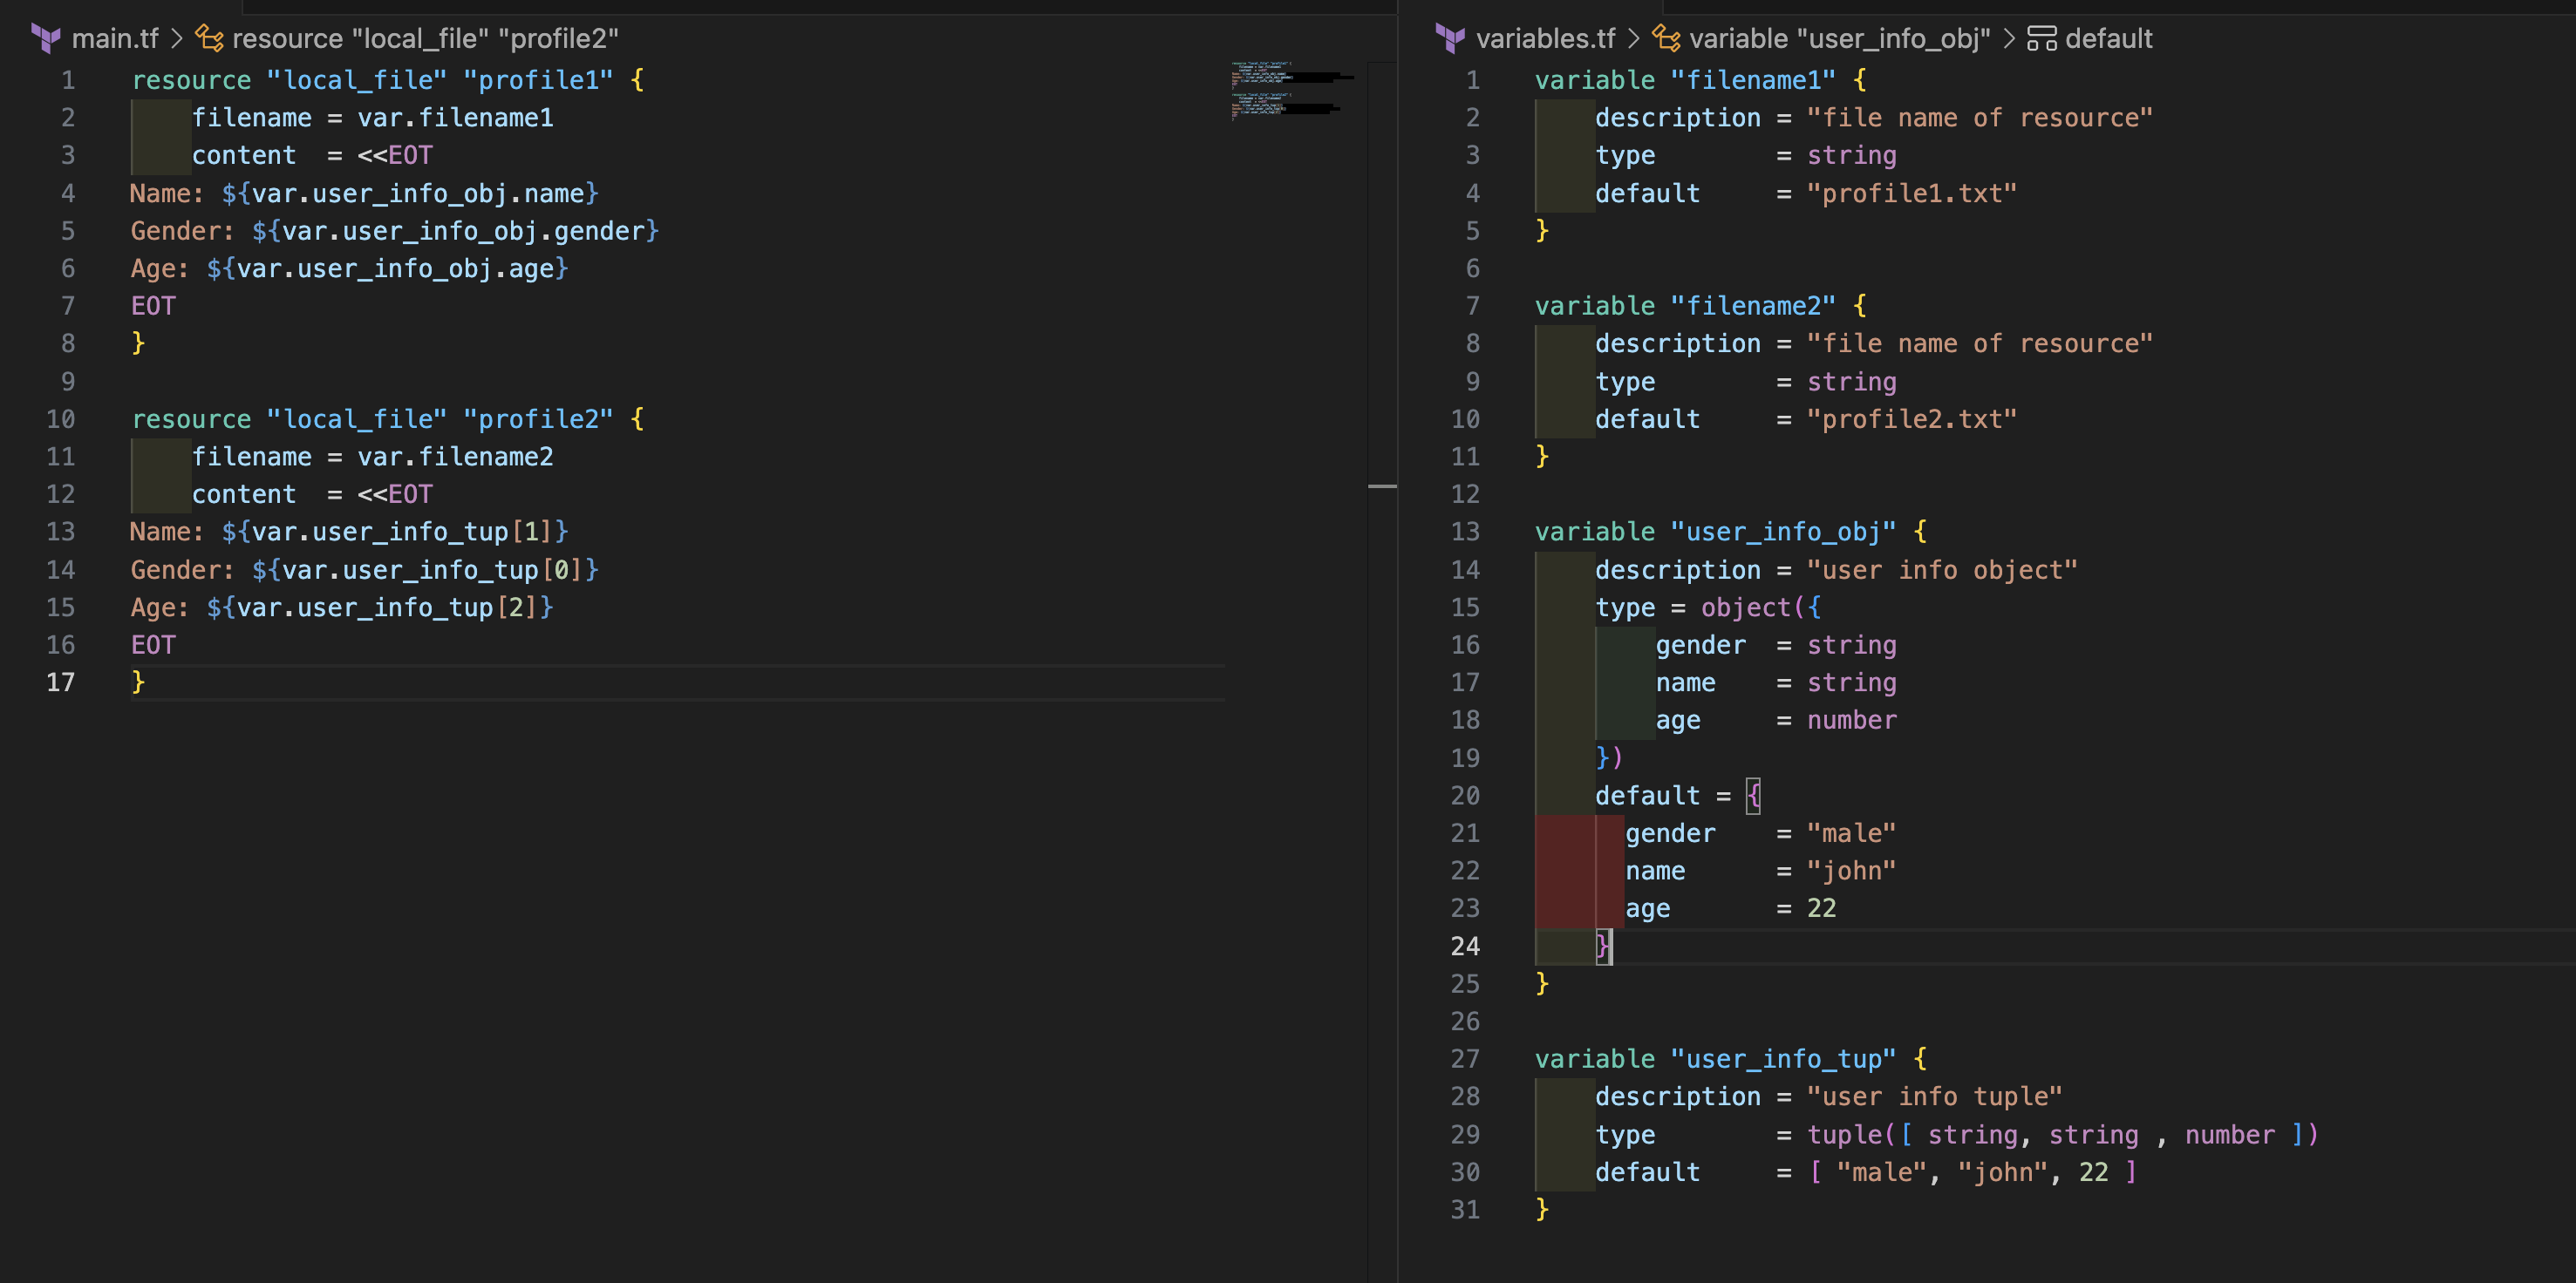
Task: Click 'variable "filename1"' declaration
Action: pos(1685,80)
